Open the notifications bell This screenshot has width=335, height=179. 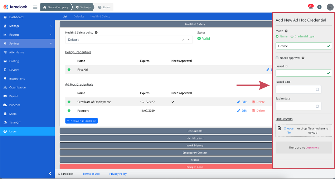coord(311,7)
